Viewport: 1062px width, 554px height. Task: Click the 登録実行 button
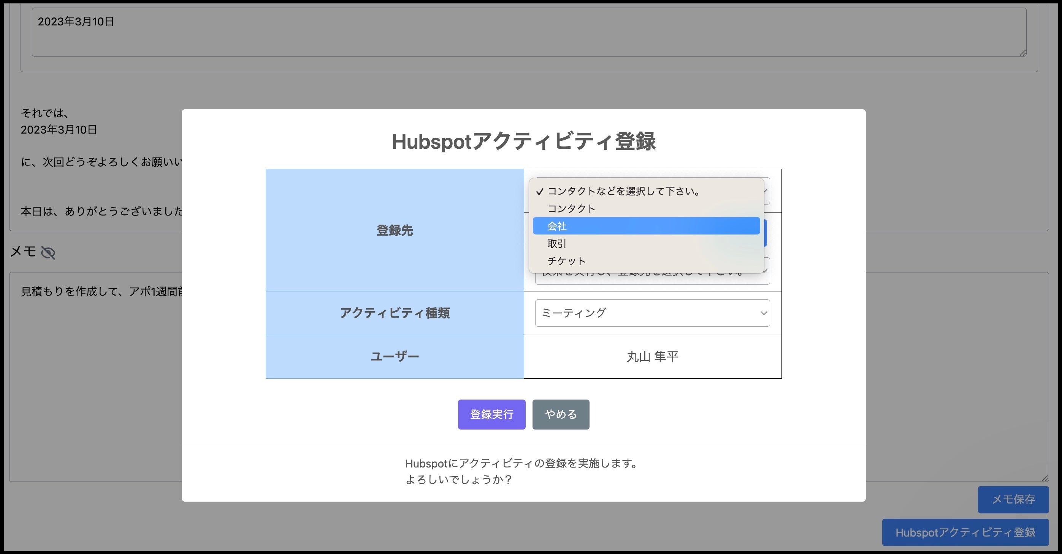pyautogui.click(x=491, y=414)
